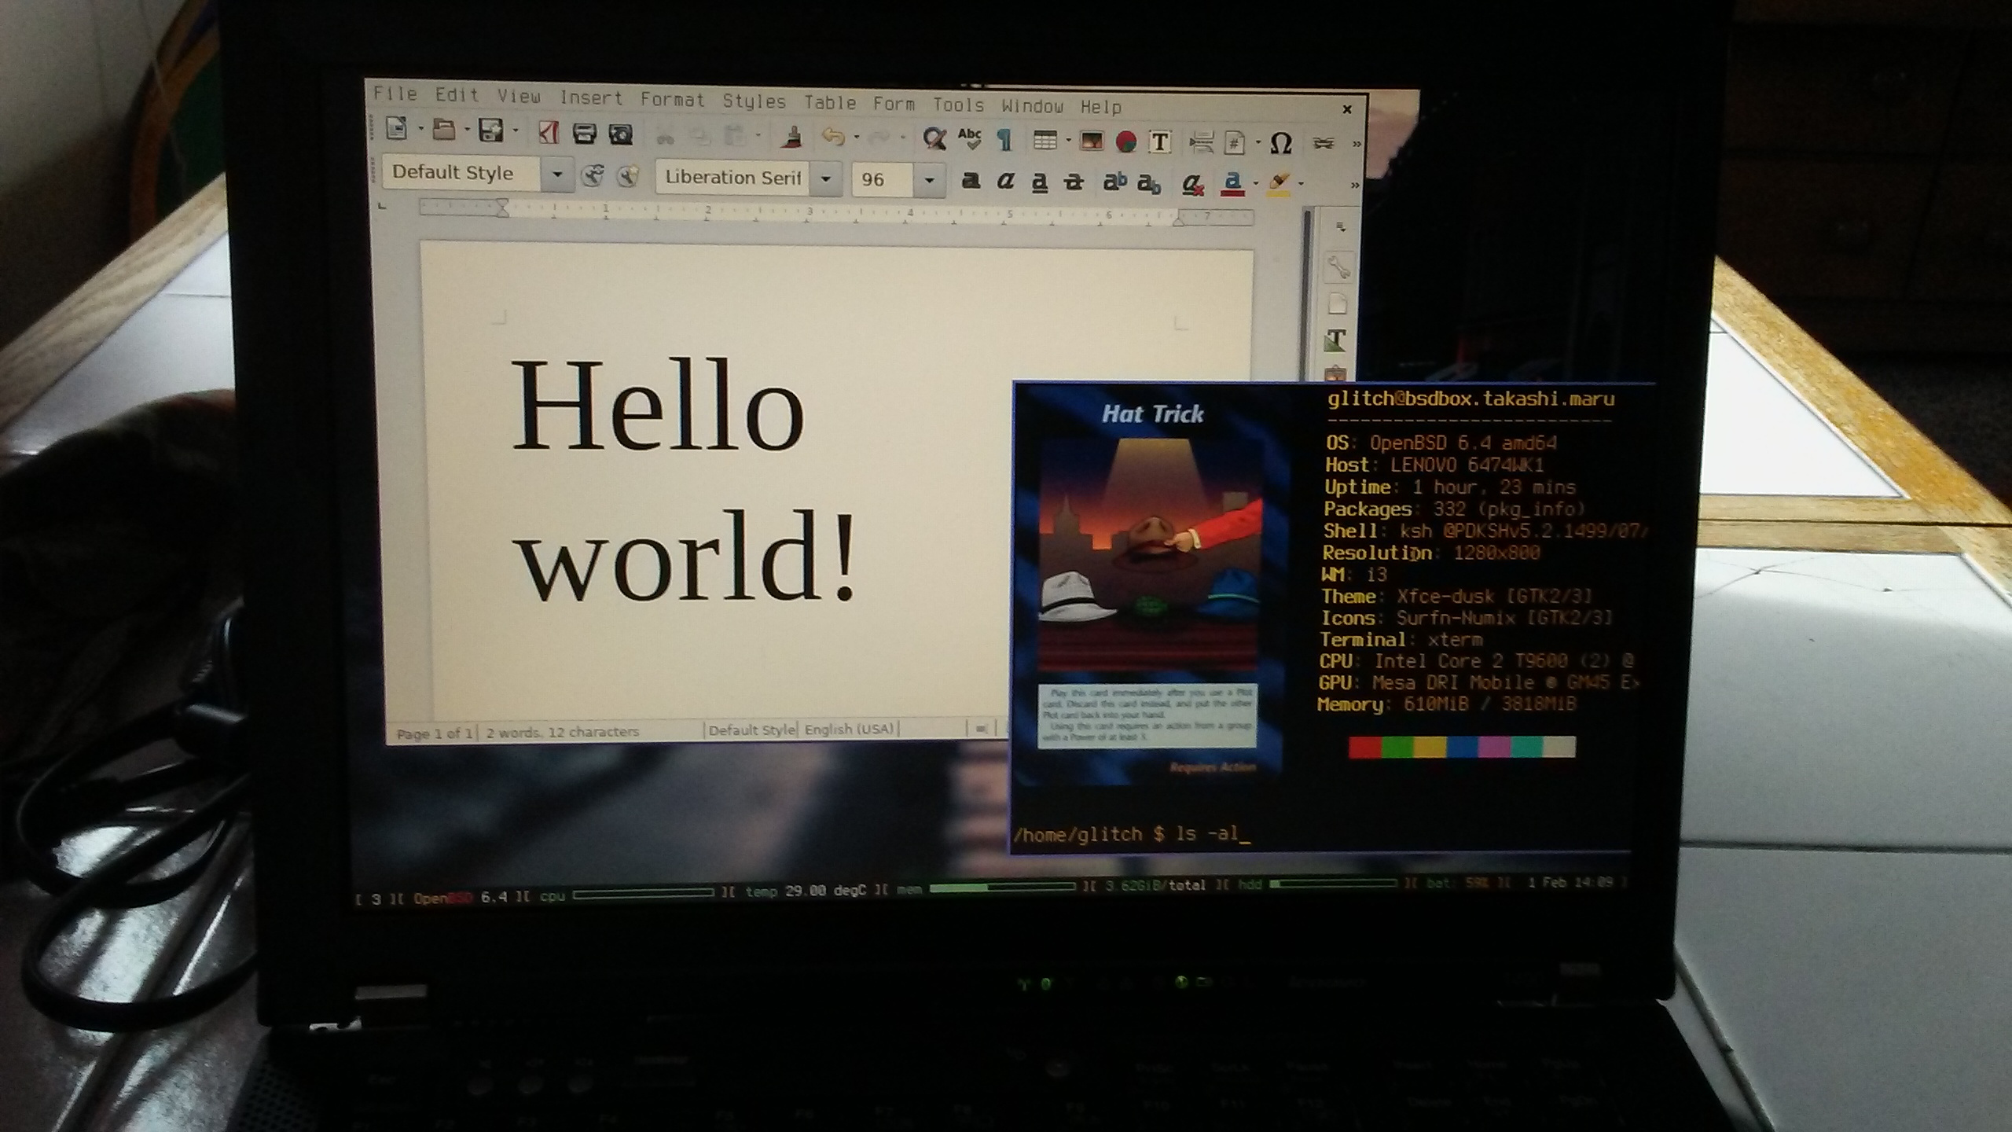Insert a table with Table icon
The width and height of the screenshot is (2012, 1132).
pos(1045,141)
